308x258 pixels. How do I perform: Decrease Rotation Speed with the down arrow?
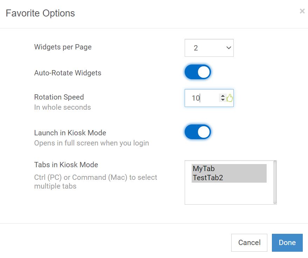click(x=223, y=100)
